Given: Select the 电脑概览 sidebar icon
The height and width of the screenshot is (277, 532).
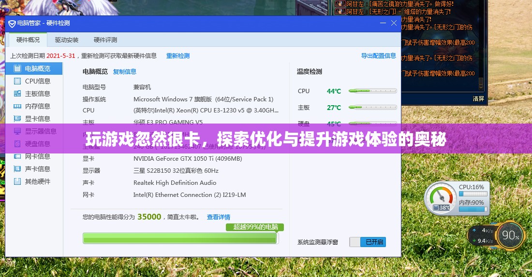Looking at the screenshot, I should [x=17, y=69].
